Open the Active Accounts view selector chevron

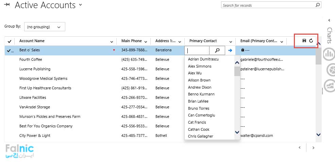(80, 5)
